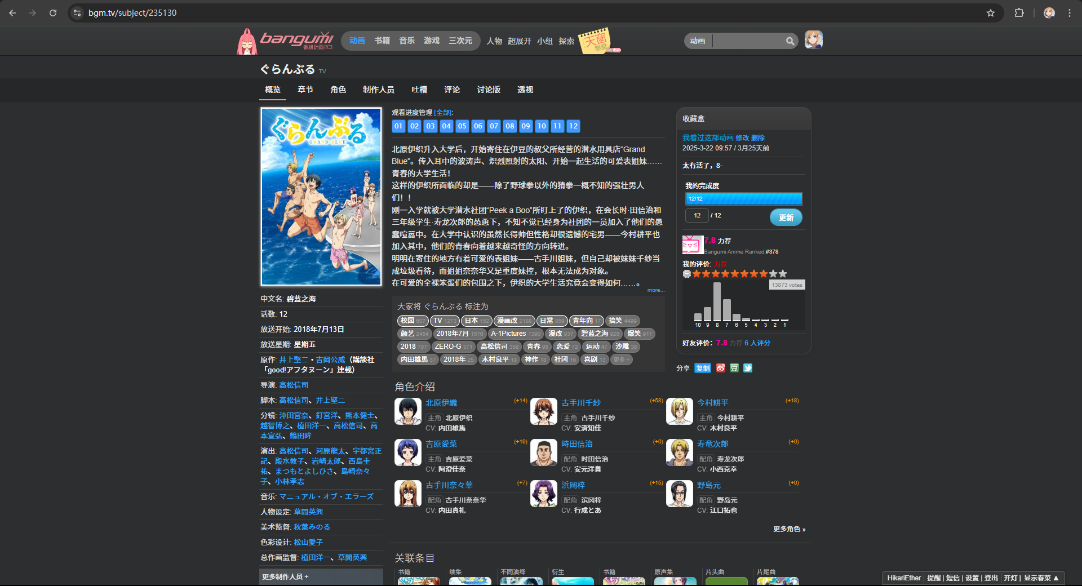This screenshot has height=586, width=1082.
Task: Open the site information icon in the address bar
Action: point(77,12)
